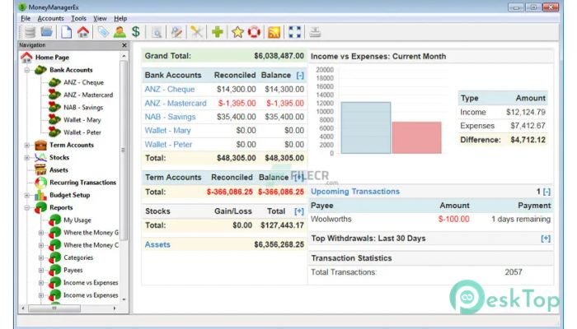This screenshot has width=577, height=329.
Task: Open ANZ - Mastercard link in accounts table
Action: coord(176,103)
